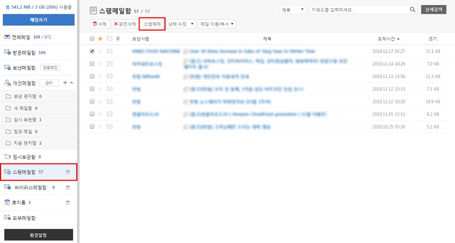Star the mail dated 2018.10.25 05:16

[101, 126]
